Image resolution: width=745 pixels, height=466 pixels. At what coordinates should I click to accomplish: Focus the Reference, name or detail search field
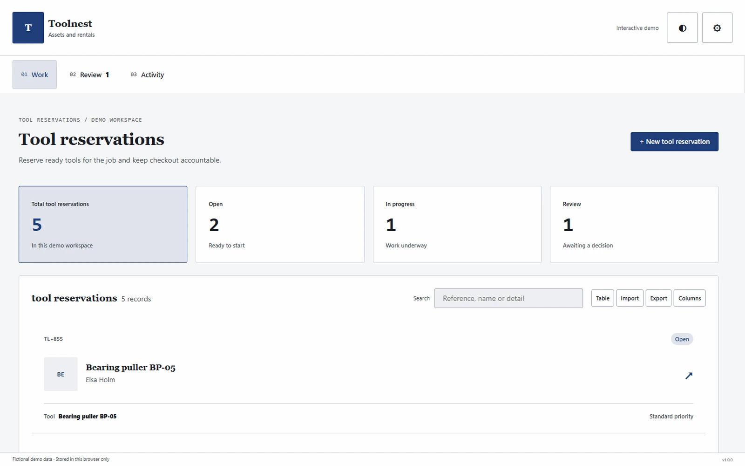pos(508,298)
